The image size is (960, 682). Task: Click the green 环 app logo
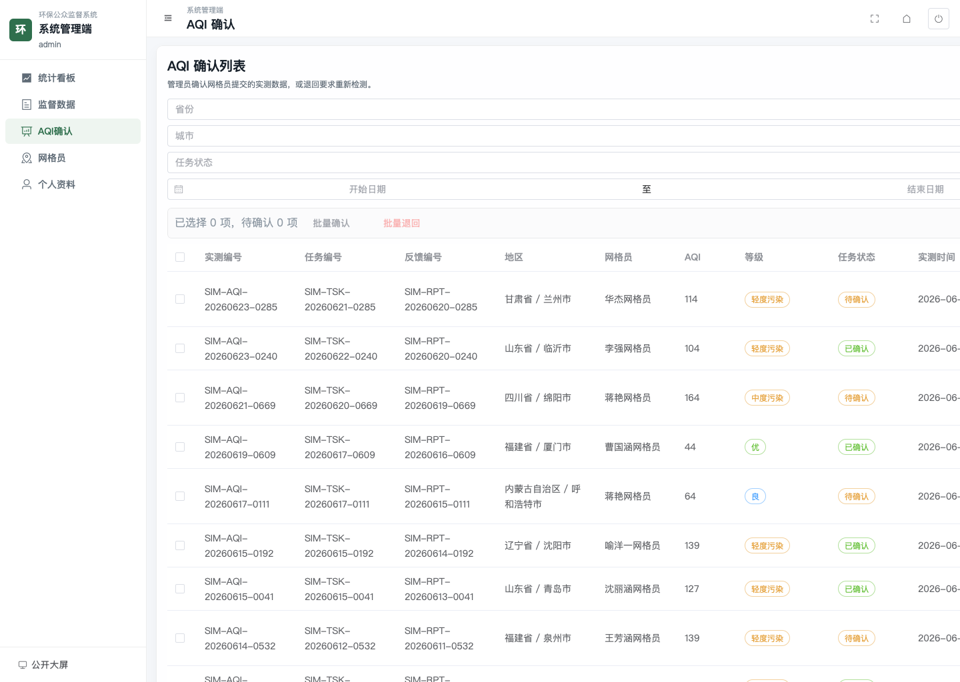21,29
